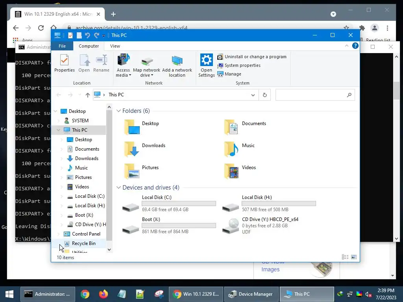
Task: Open the Quick Access Toolbar customize dropdown
Action: pyautogui.click(x=104, y=36)
